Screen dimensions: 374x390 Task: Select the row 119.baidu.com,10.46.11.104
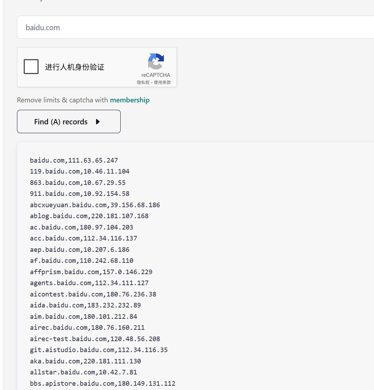tap(80, 171)
